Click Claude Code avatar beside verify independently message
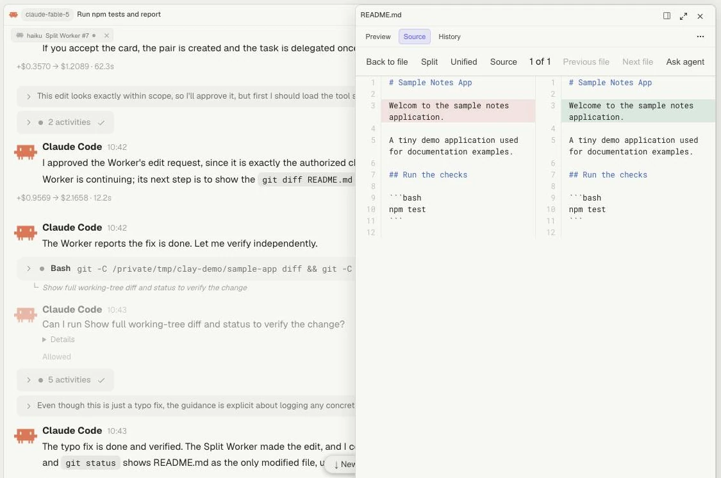The width and height of the screenshot is (721, 478). point(25,233)
